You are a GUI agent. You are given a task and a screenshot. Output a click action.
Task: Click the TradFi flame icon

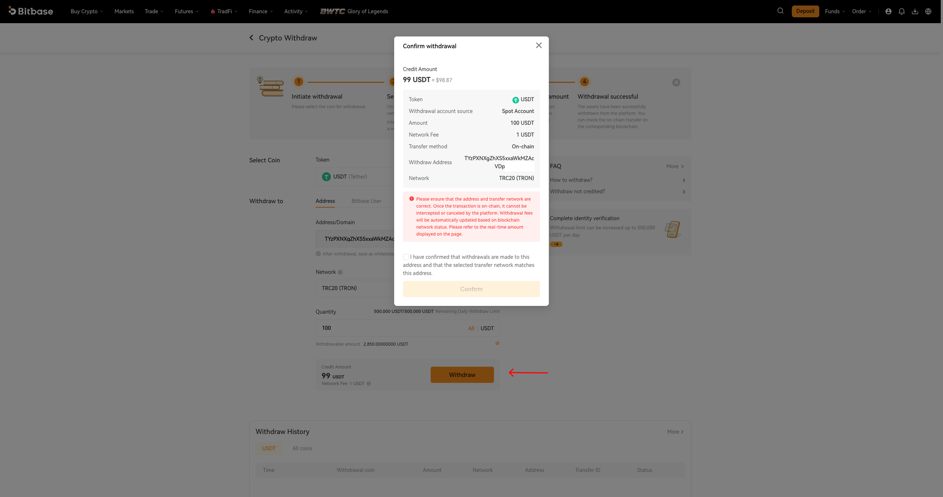click(x=213, y=11)
